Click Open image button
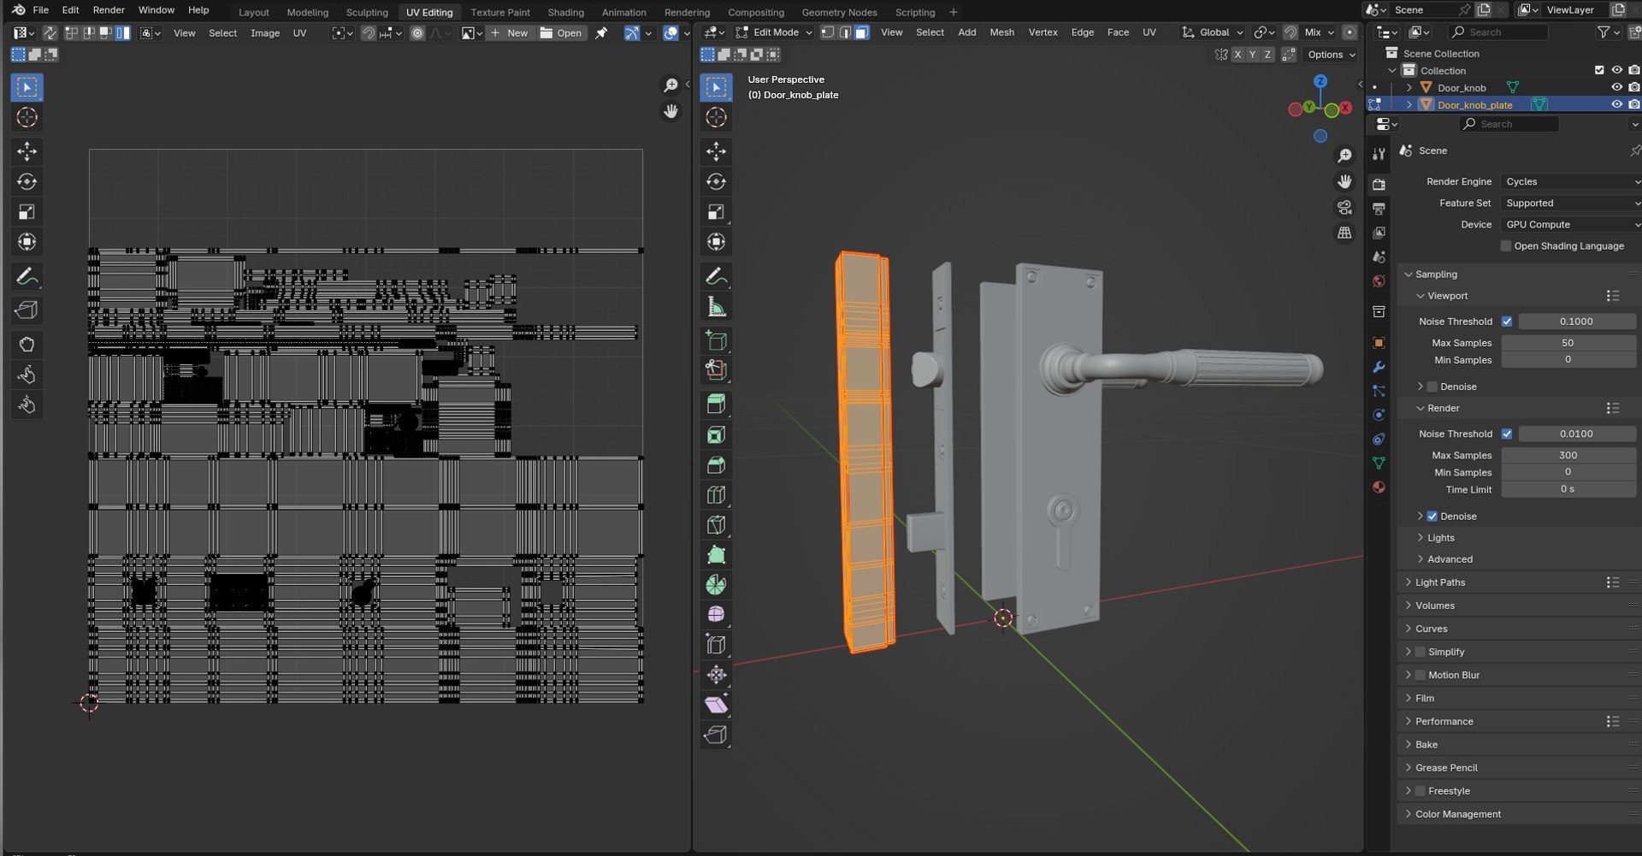1642x856 pixels. (561, 33)
